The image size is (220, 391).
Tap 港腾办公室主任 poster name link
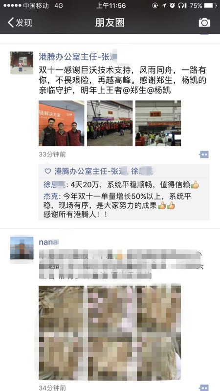[78, 57]
